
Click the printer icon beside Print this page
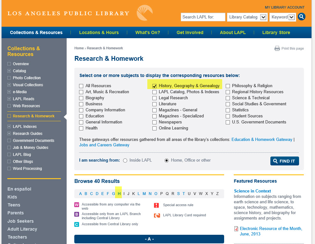point(277,48)
